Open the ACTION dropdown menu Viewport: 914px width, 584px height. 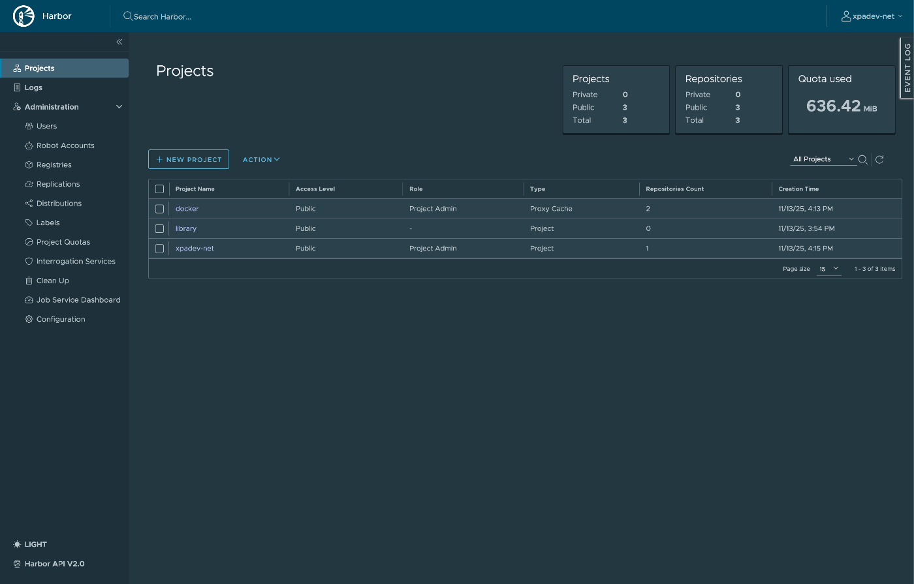pos(261,159)
